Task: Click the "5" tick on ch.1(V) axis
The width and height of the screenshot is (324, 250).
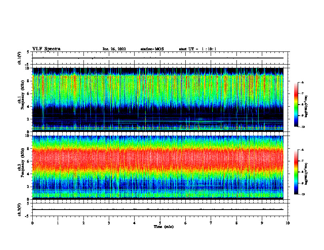Action: point(28,52)
